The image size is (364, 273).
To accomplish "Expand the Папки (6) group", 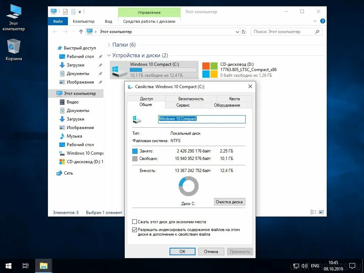I will tap(109, 45).
